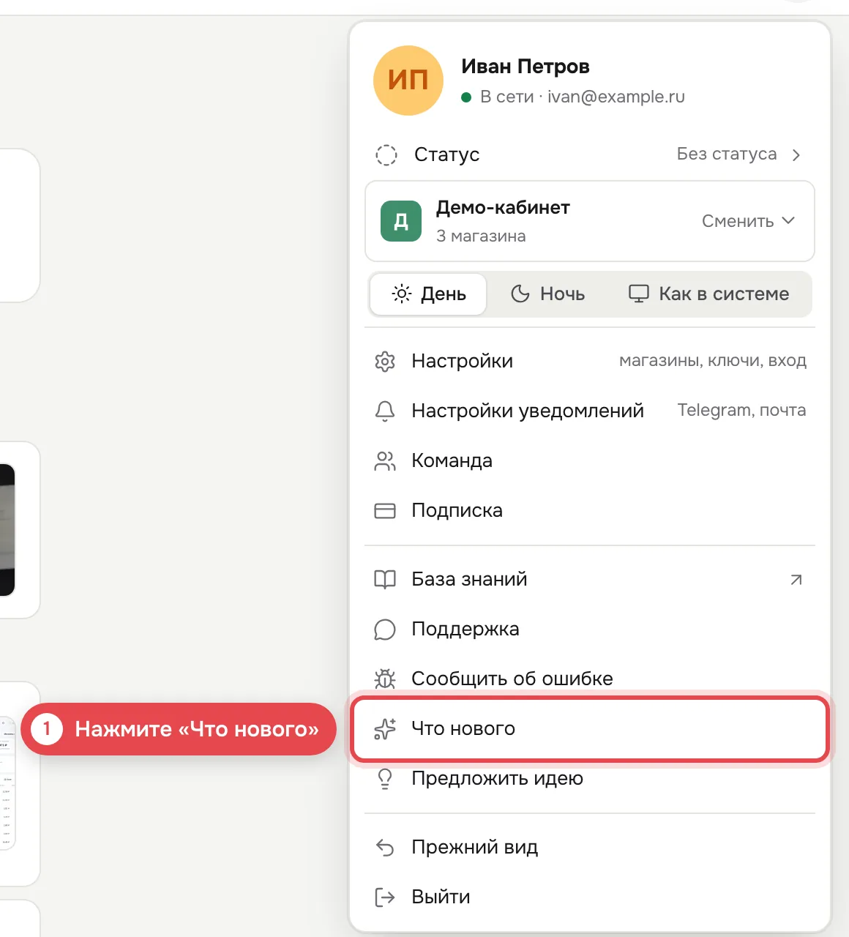Open the Подписка menu item
This screenshot has width=849, height=937.
click(590, 510)
